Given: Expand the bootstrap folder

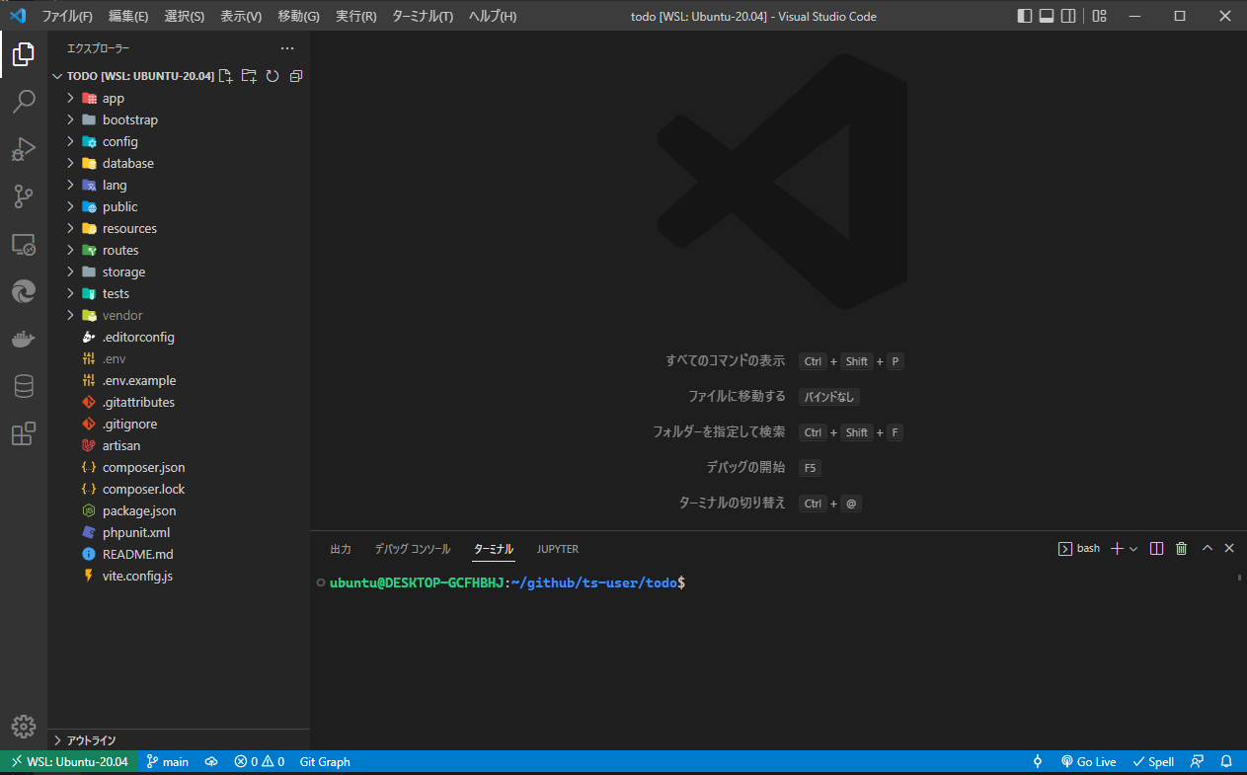Looking at the screenshot, I should 179,119.
